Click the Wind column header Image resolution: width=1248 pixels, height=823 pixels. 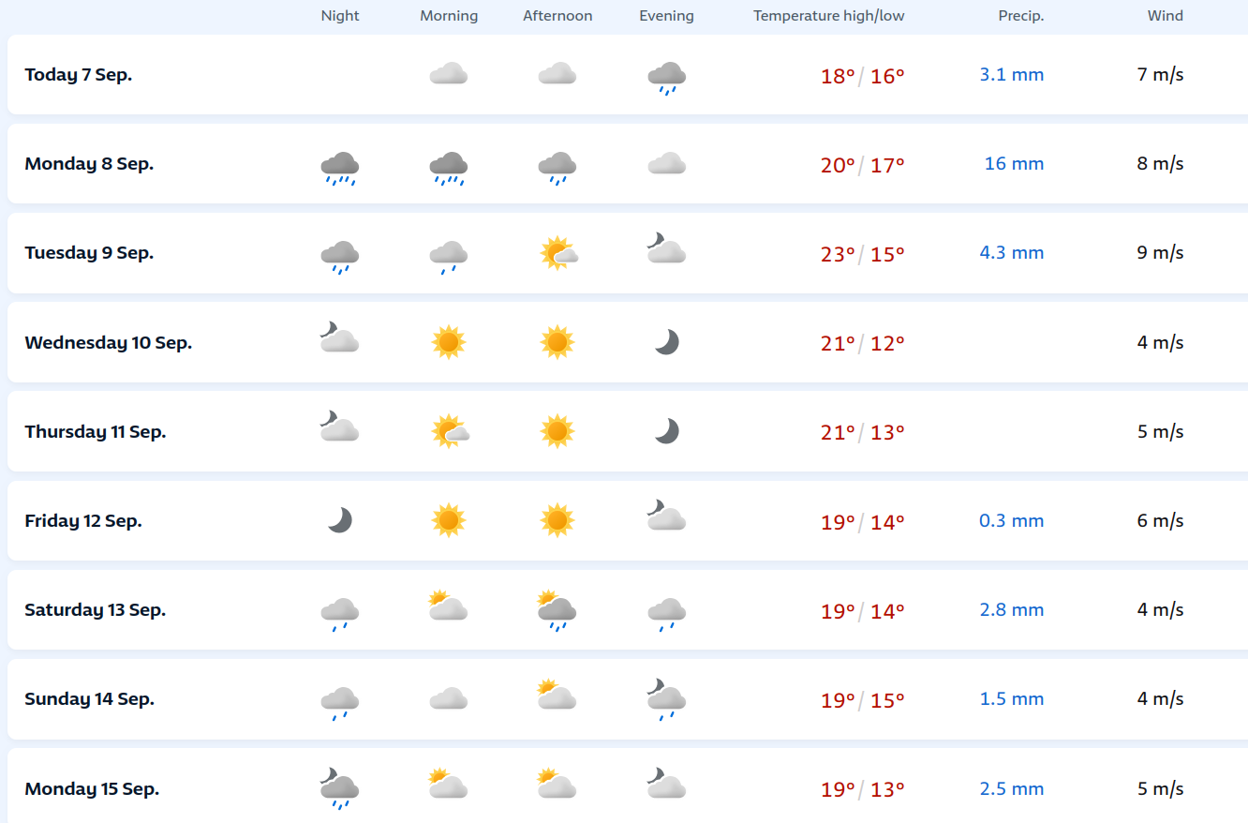click(1165, 16)
